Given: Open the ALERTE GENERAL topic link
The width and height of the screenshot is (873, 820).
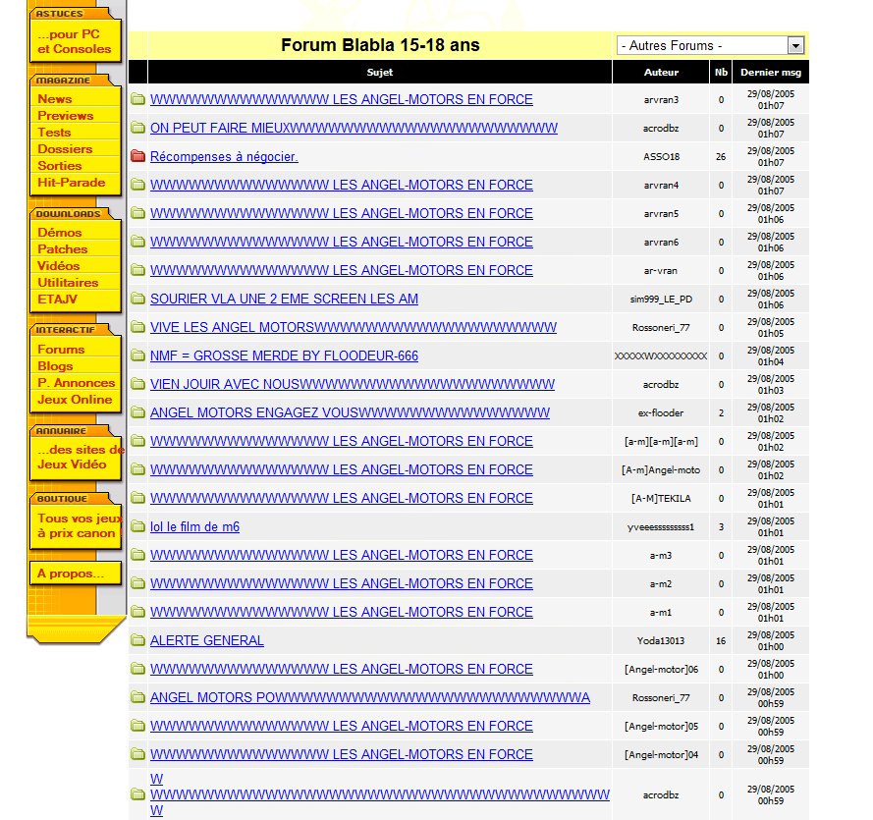Looking at the screenshot, I should (206, 640).
